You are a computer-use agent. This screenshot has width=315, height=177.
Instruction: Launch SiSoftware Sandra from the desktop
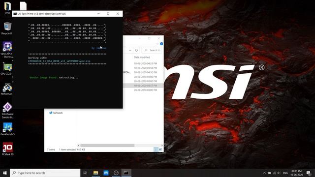(7, 110)
